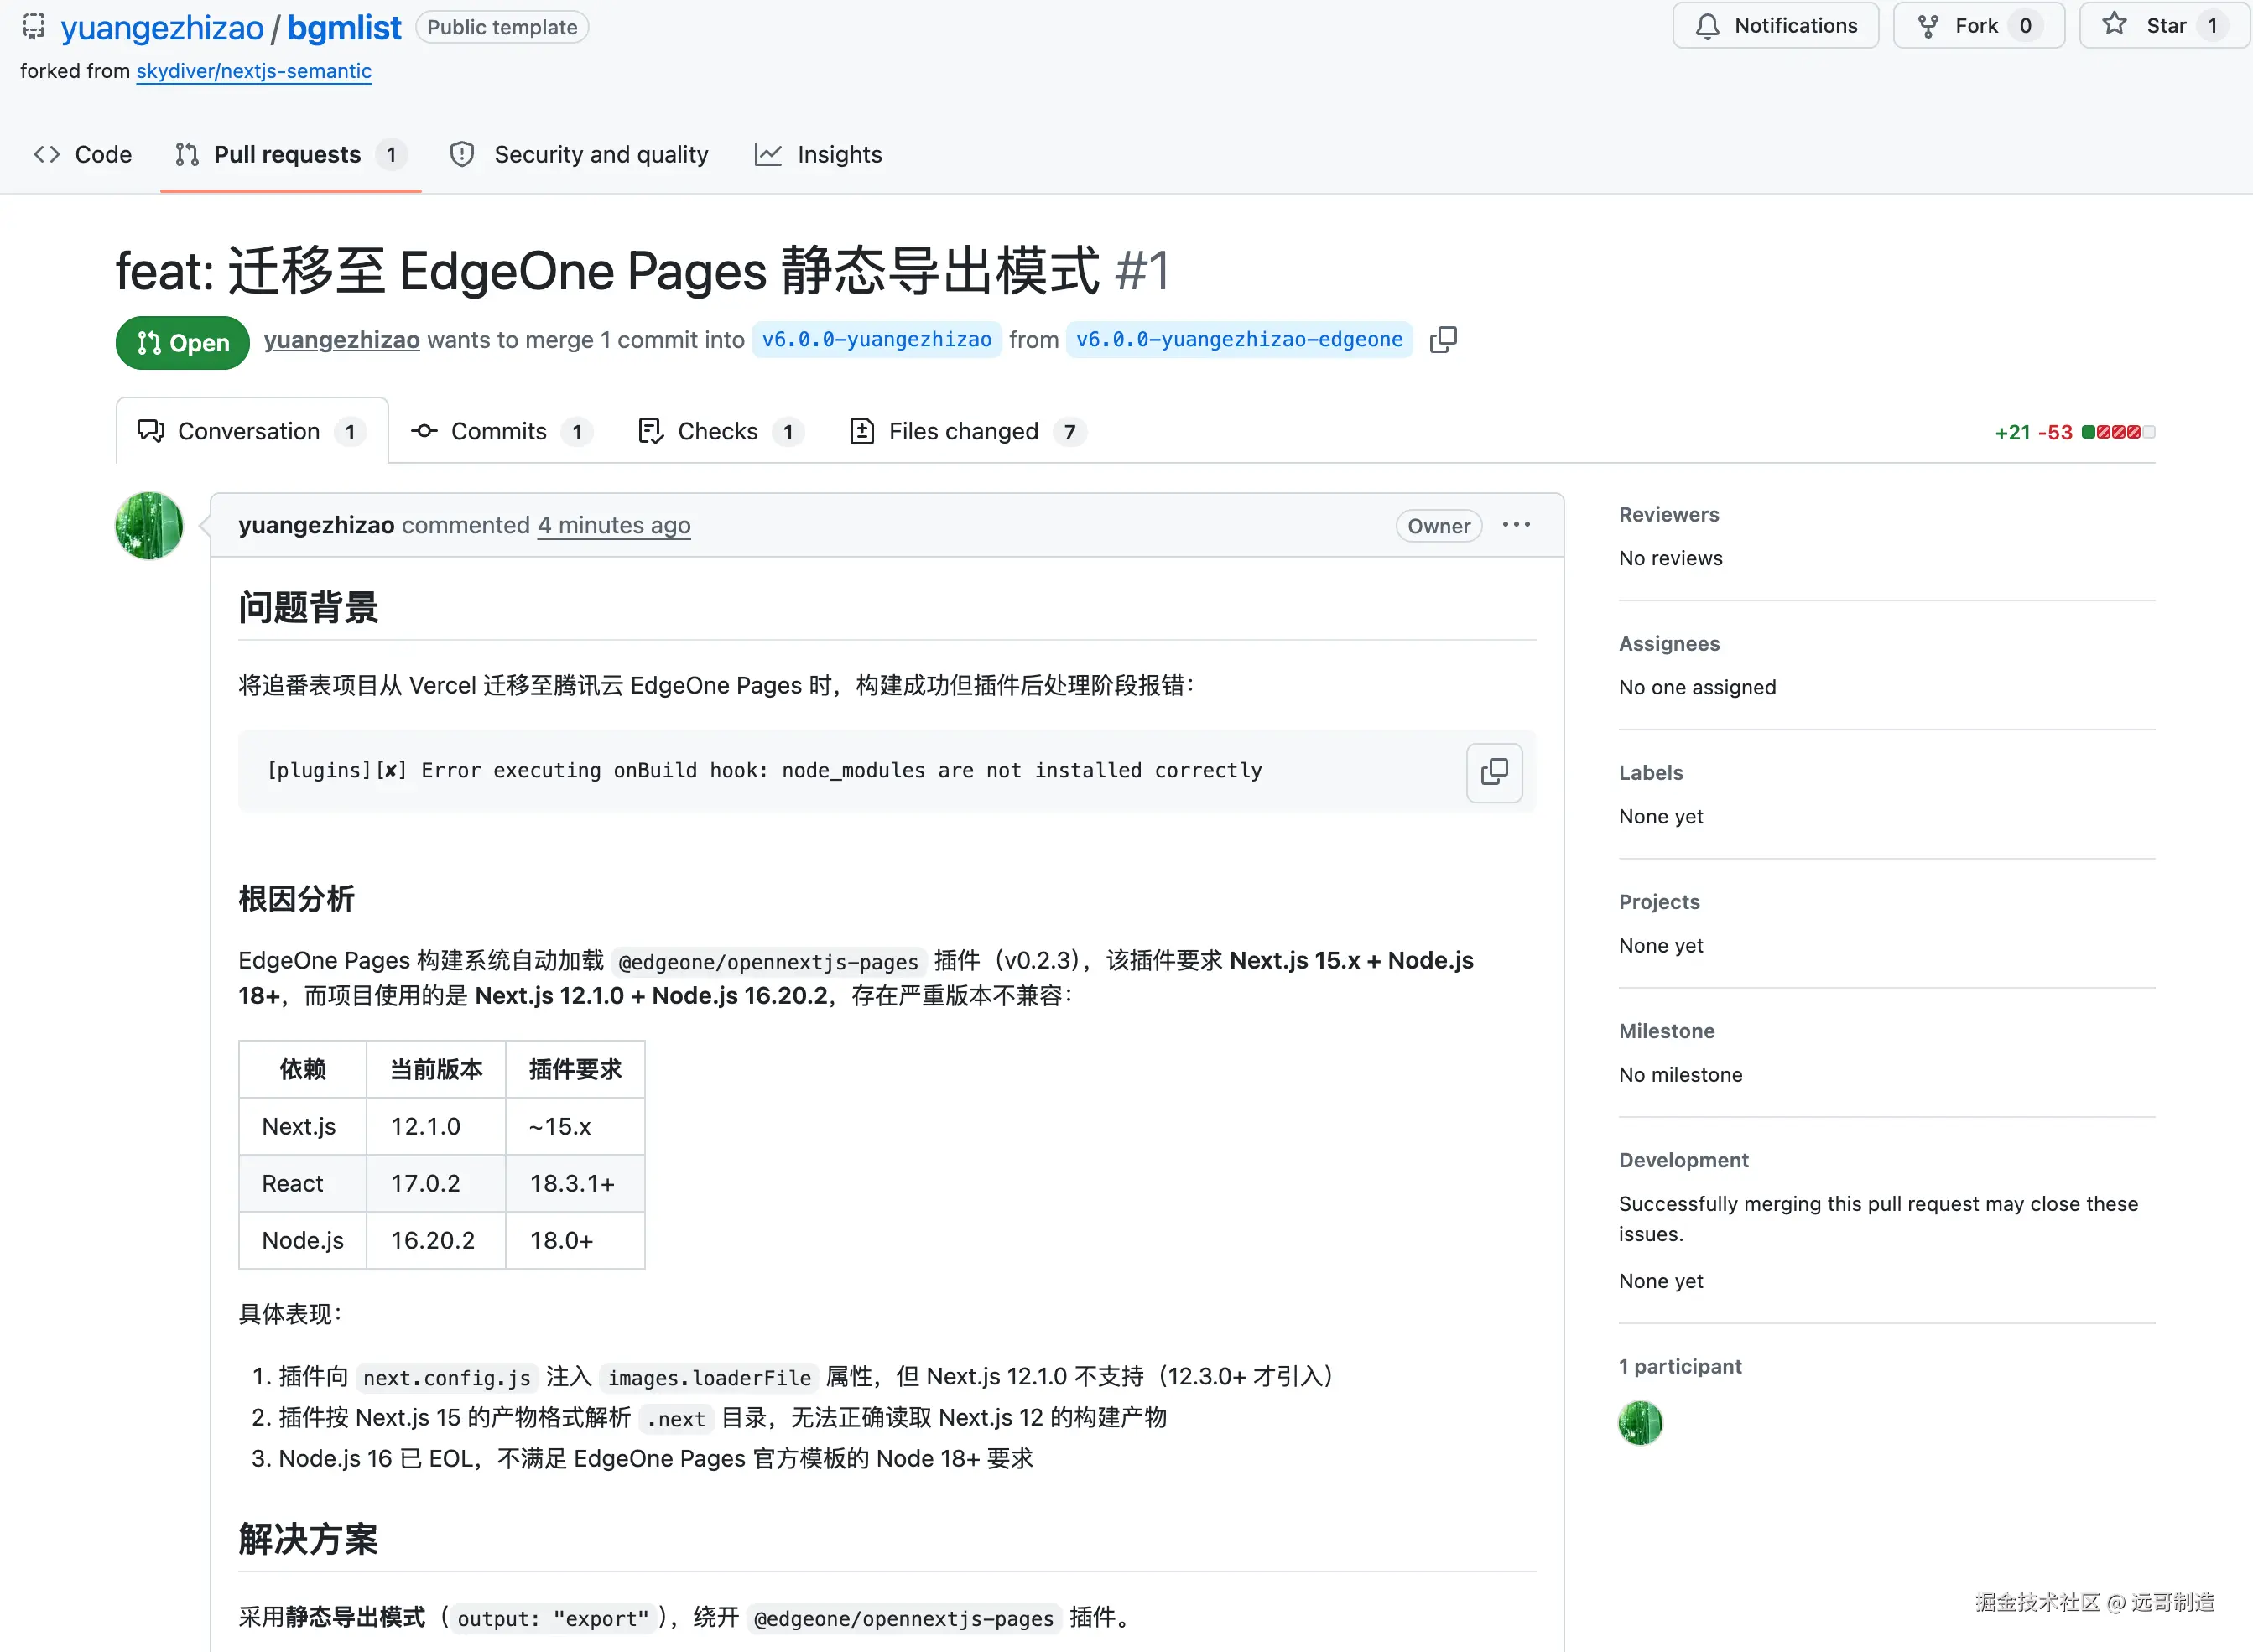Click the Owner badge on the comment
The height and width of the screenshot is (1652, 2253).
point(1438,526)
